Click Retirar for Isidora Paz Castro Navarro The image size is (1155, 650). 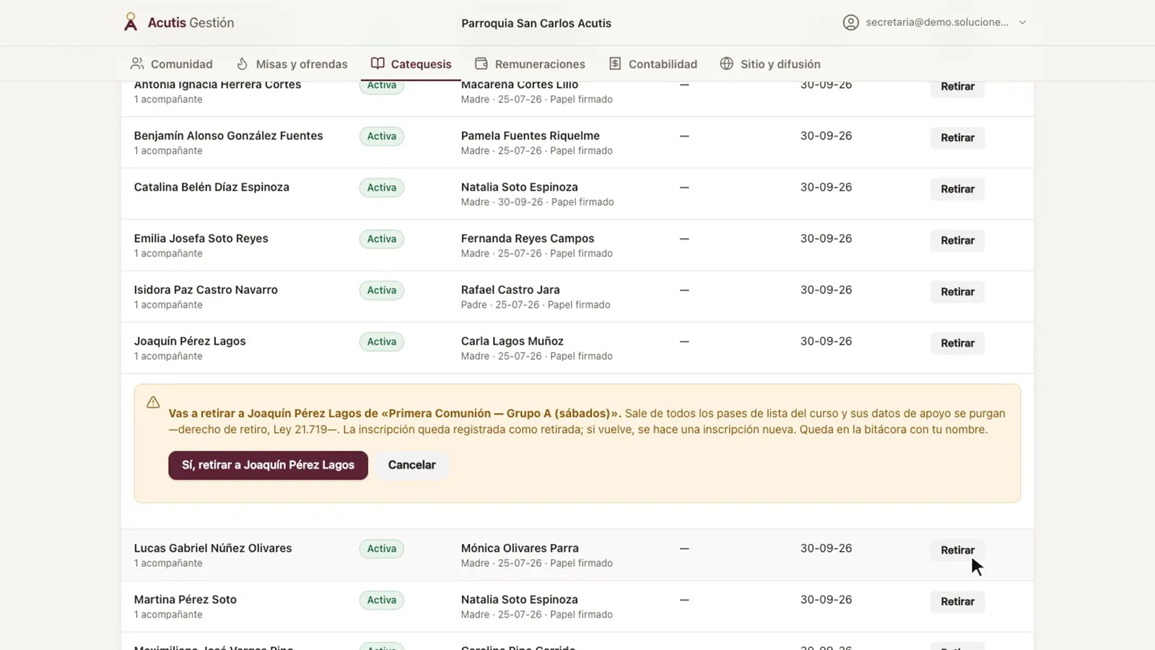(958, 292)
